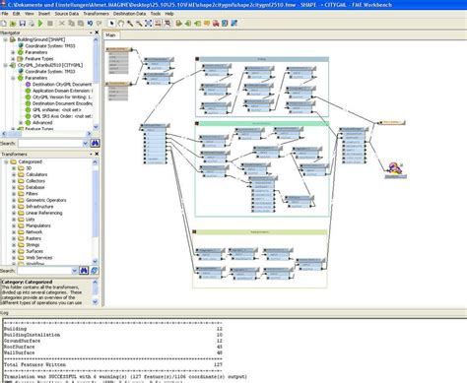Open the File menu
467x383 pixels.
tap(5, 14)
